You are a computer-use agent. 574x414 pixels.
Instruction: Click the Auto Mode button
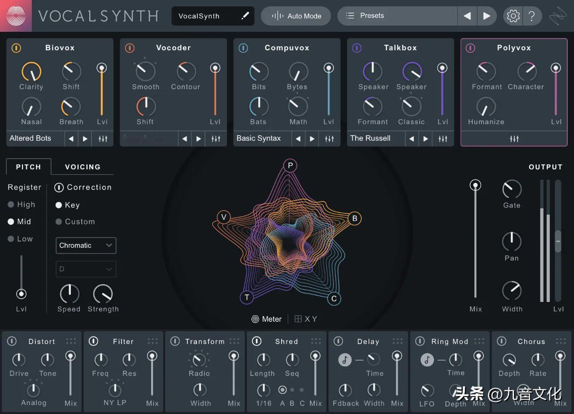click(296, 16)
